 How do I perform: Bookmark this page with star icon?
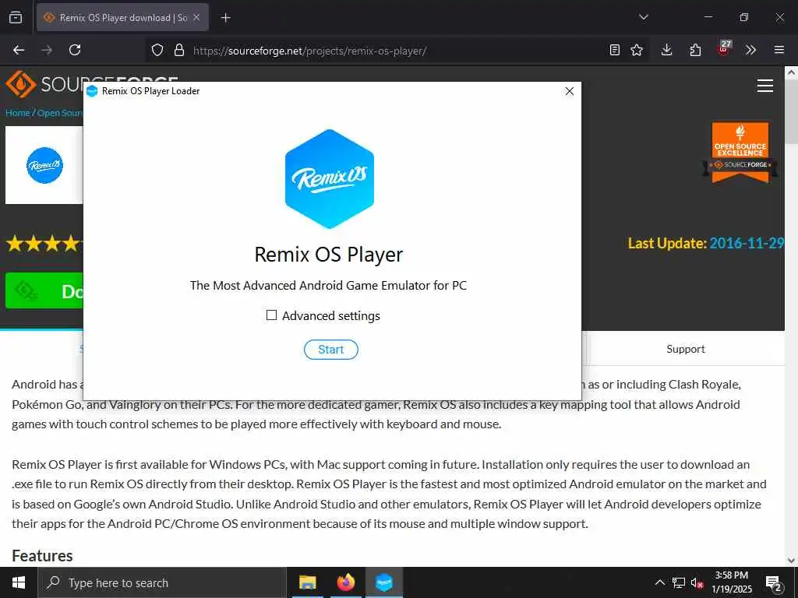[x=637, y=50]
